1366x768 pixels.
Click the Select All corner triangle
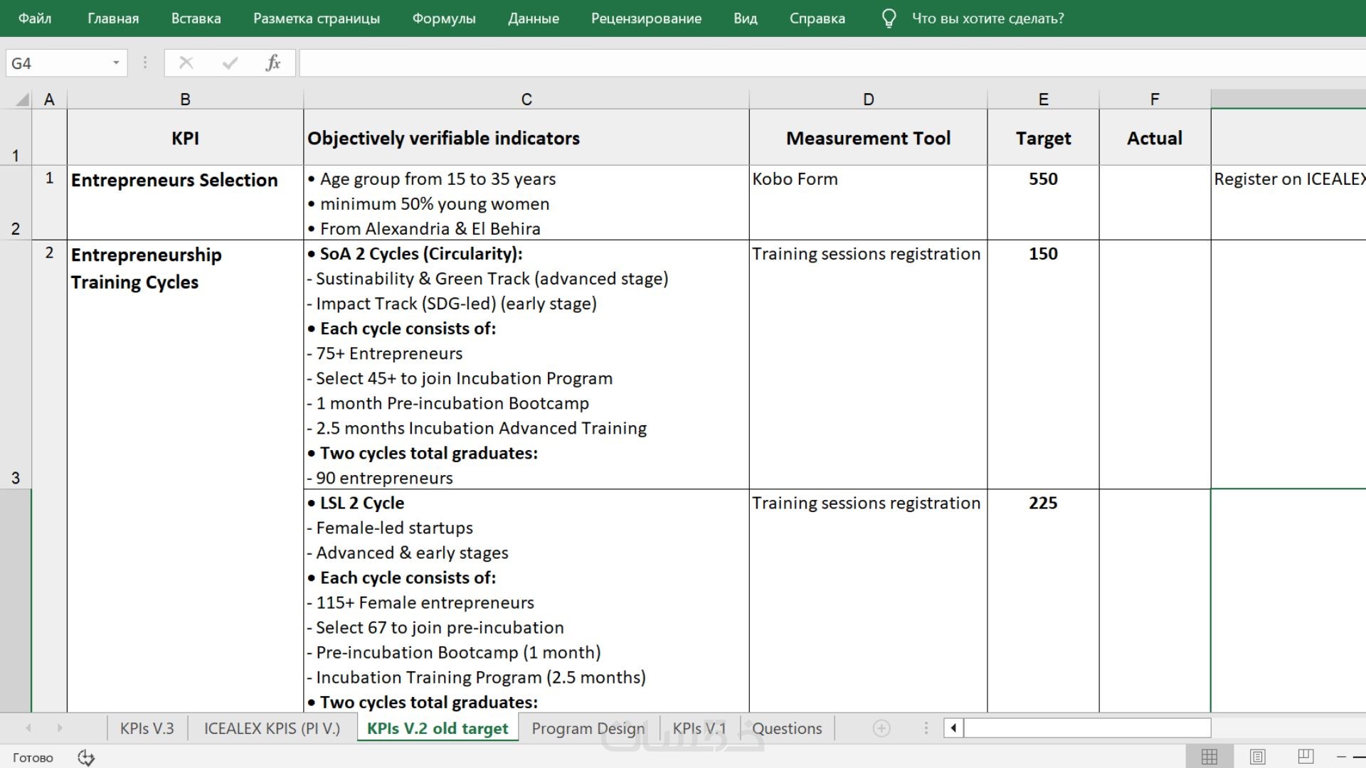22,100
